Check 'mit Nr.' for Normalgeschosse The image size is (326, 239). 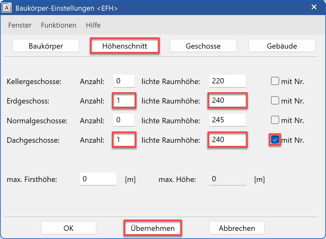(275, 120)
